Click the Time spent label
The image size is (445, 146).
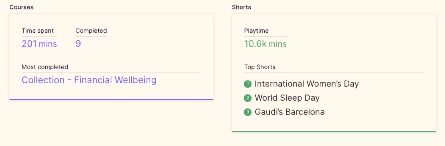tap(38, 31)
